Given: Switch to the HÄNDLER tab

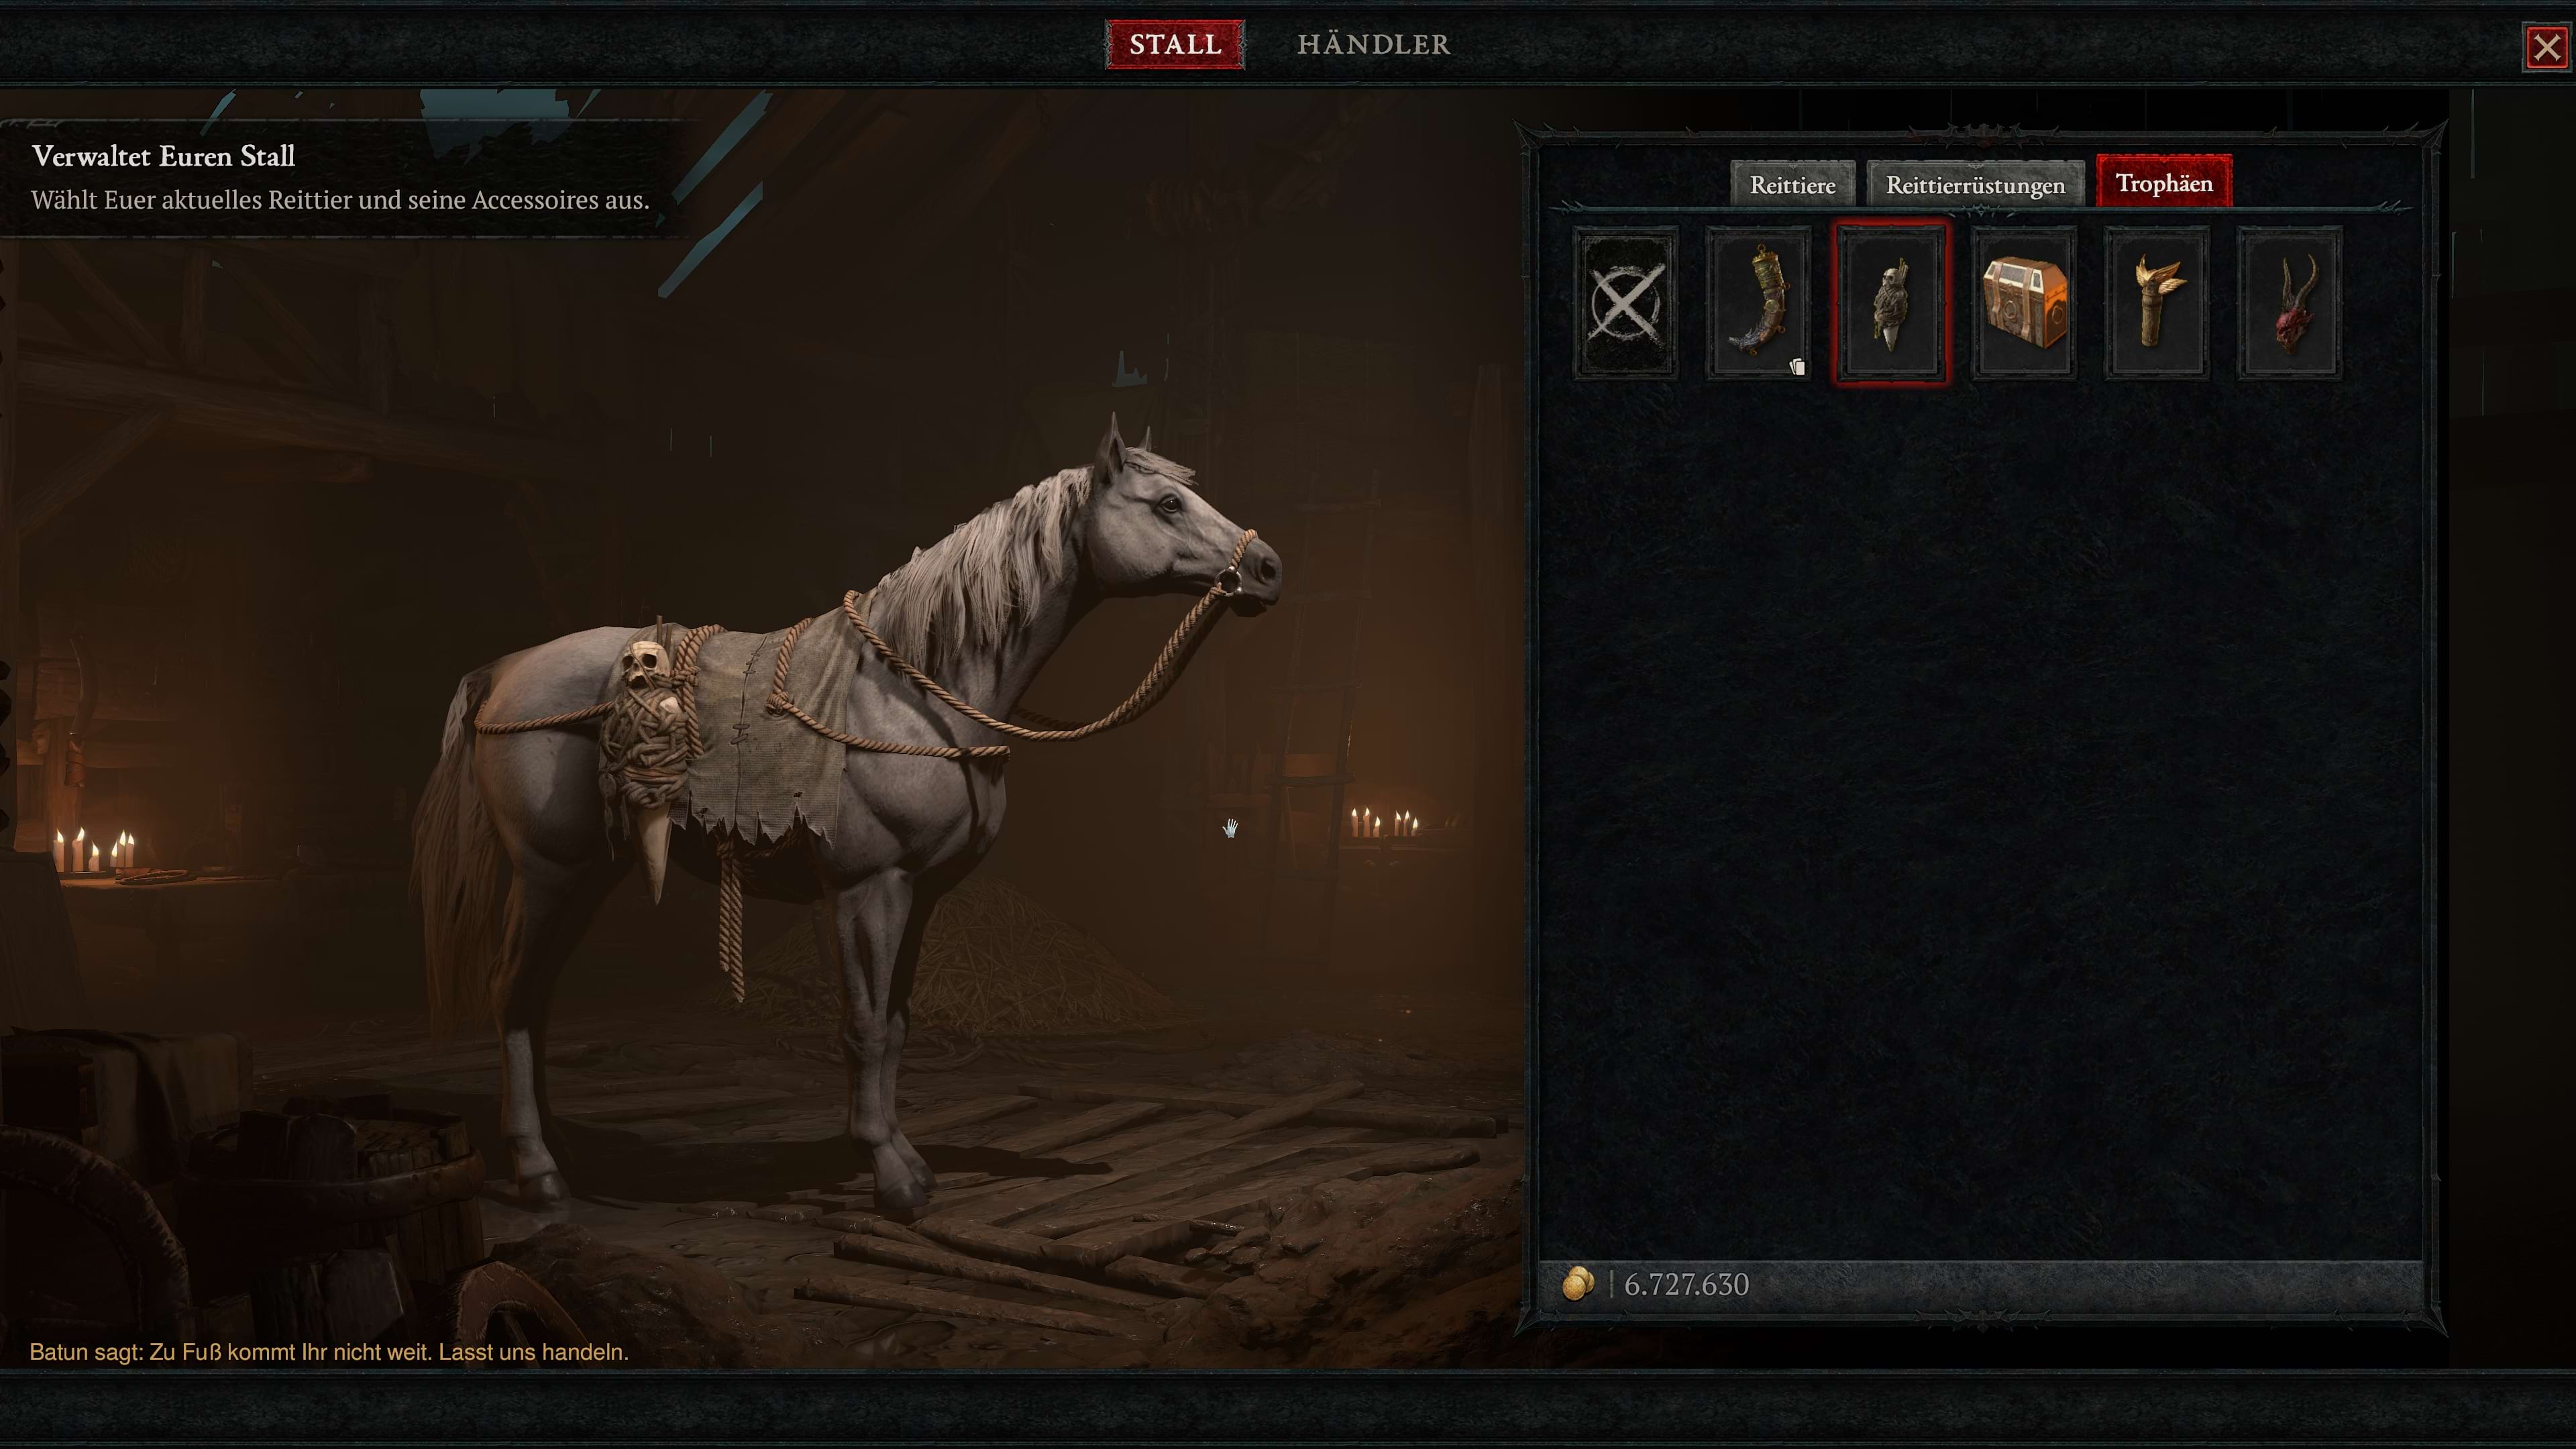Looking at the screenshot, I should 1373,44.
